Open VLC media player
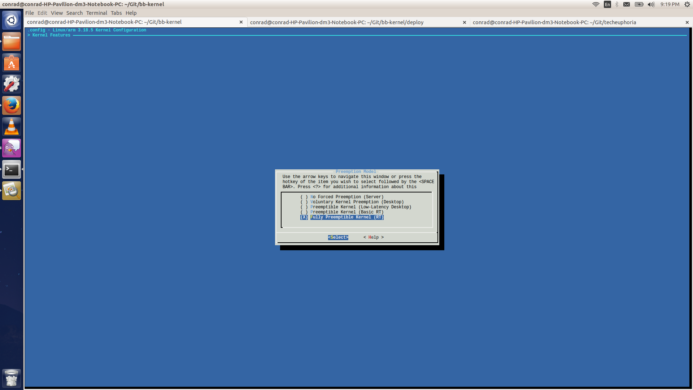 [x=11, y=126]
